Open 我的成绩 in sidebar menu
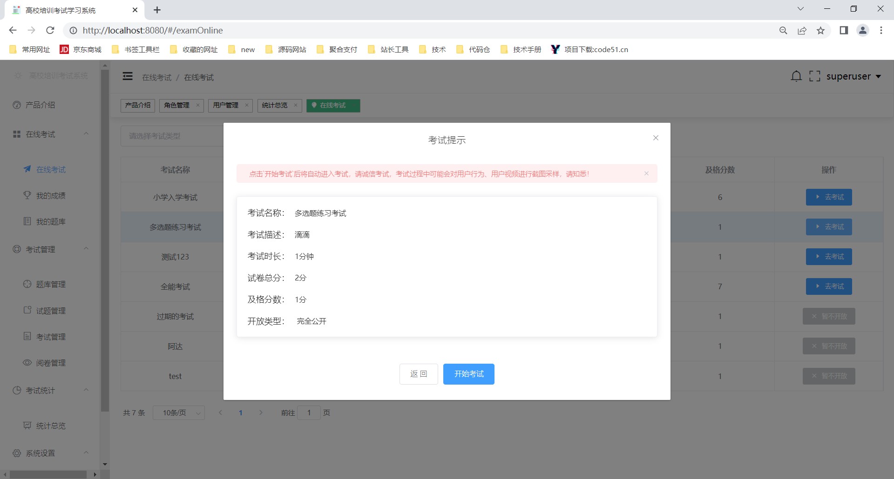The height and width of the screenshot is (479, 894). (51, 196)
